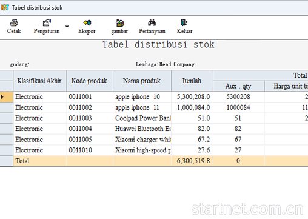The image size is (308, 219).
Task: Expand the Pengaturan dropdown arrow
Action: (67, 27)
